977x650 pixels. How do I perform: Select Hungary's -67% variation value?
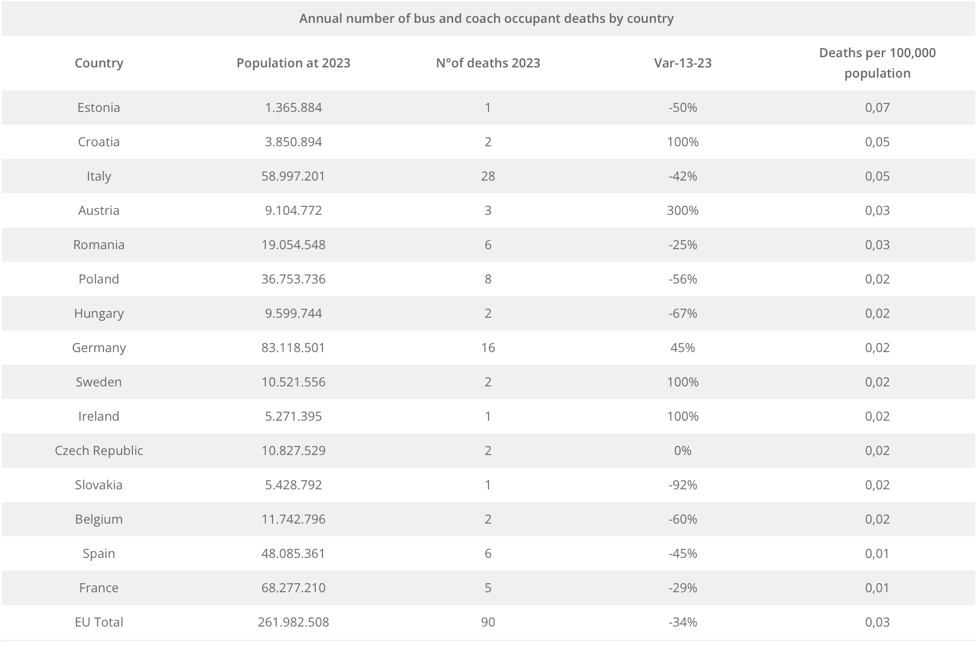pos(683,314)
